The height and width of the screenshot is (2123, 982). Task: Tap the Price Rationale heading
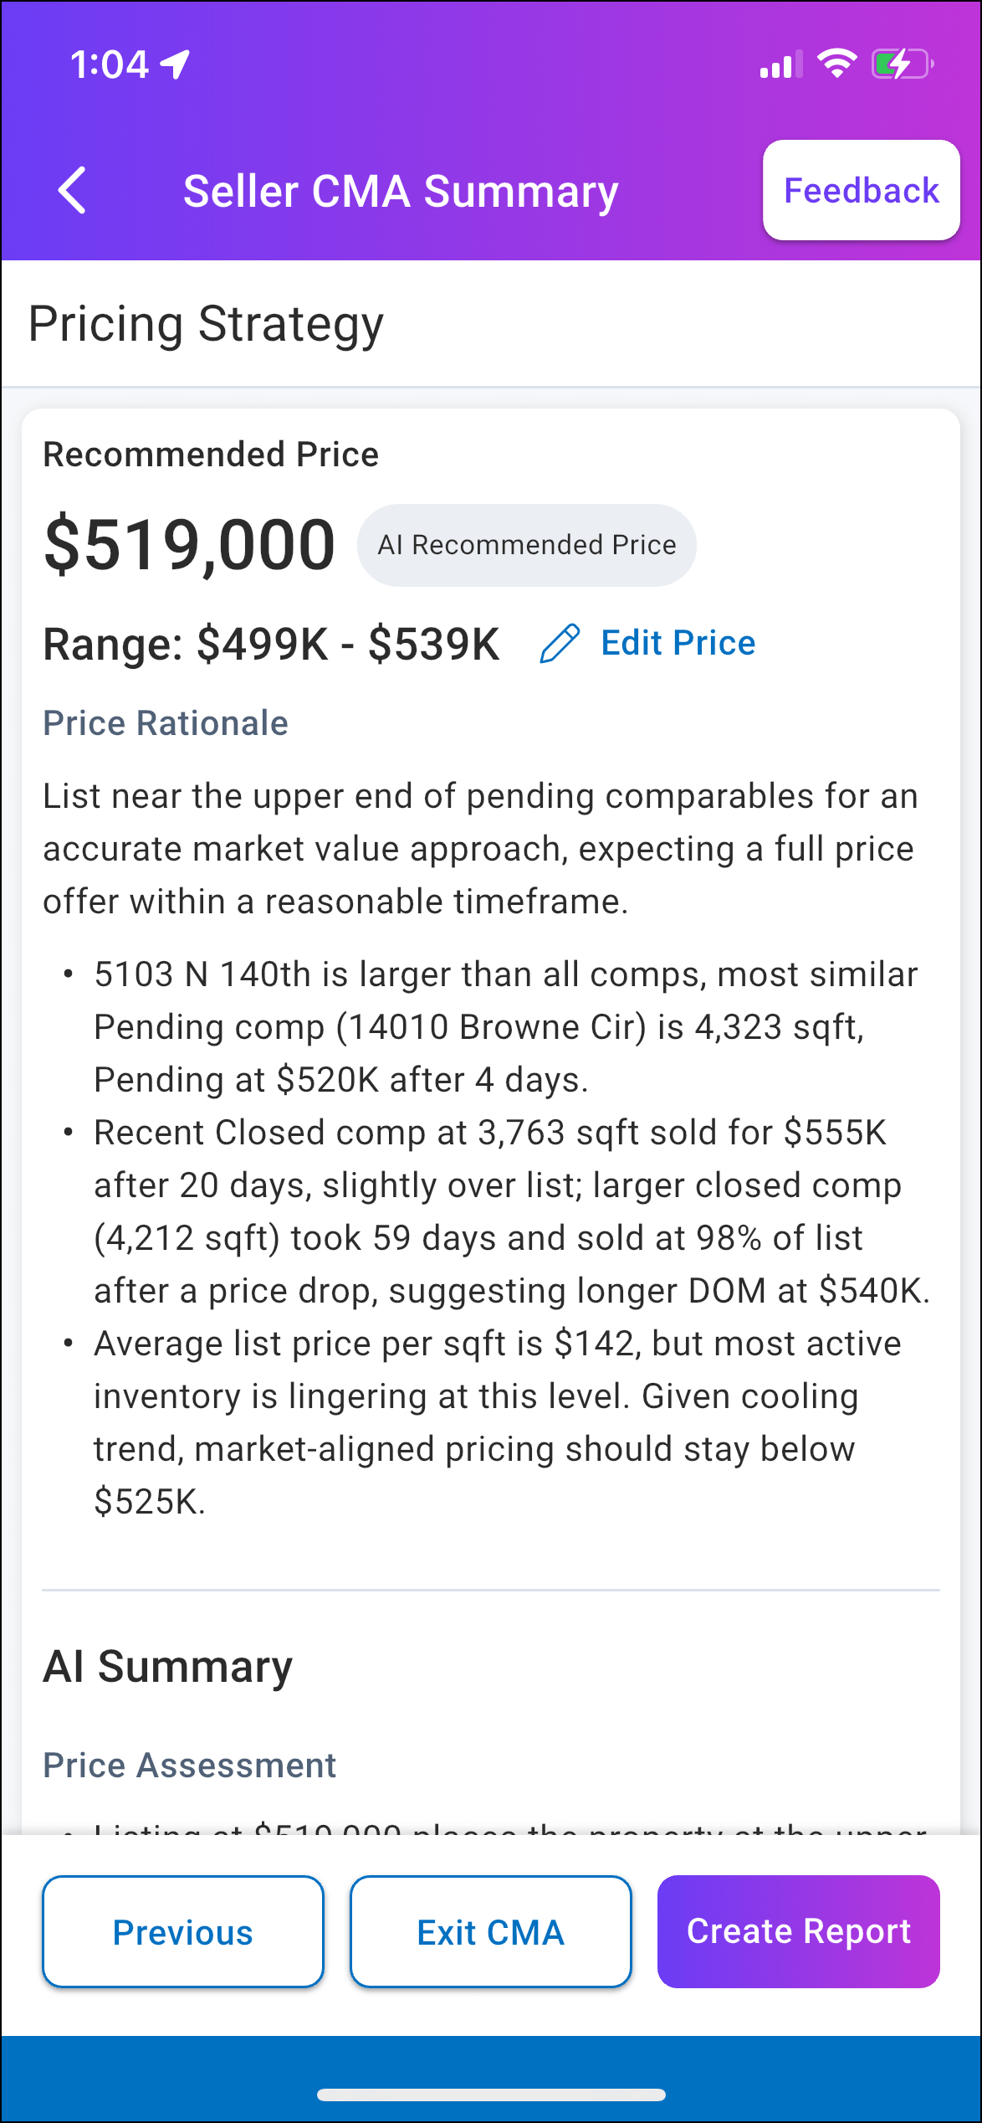point(166,723)
